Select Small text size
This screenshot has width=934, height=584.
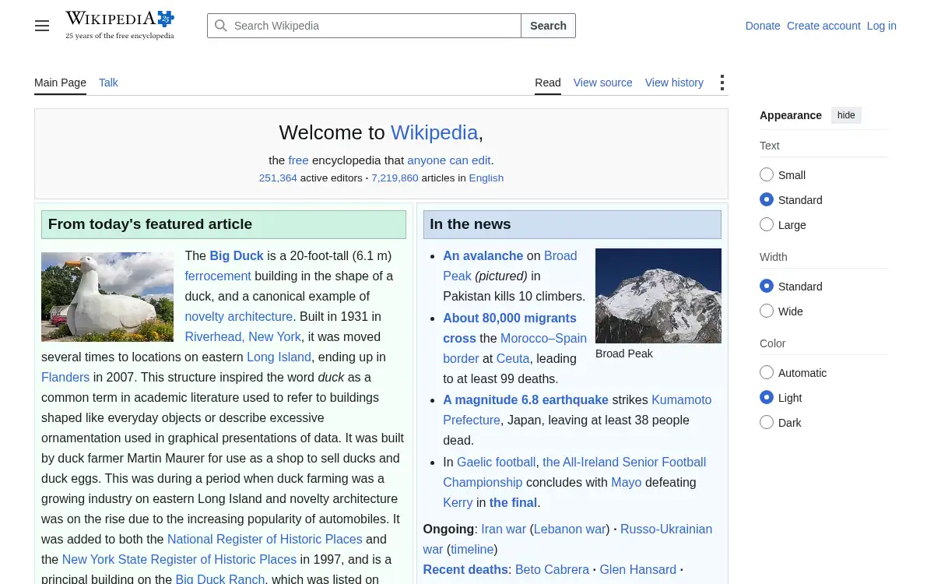point(767,175)
